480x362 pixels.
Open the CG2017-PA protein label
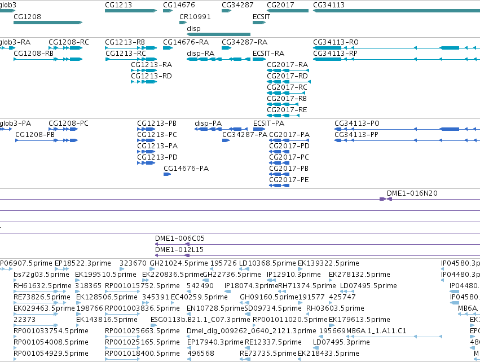pyautogui.click(x=289, y=135)
